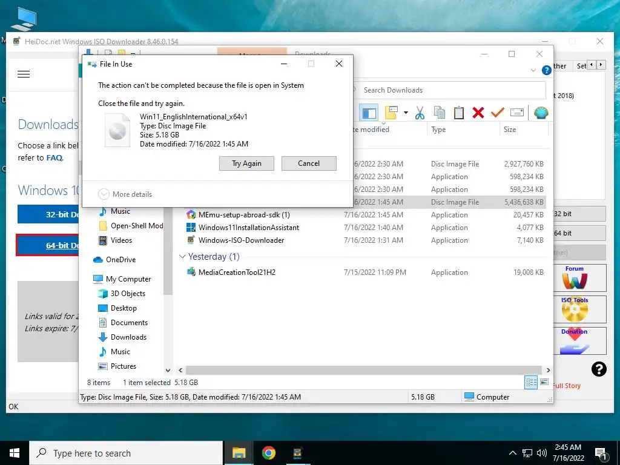Open the FAQ link in HeiDoc window
The width and height of the screenshot is (620, 465).
coord(54,157)
